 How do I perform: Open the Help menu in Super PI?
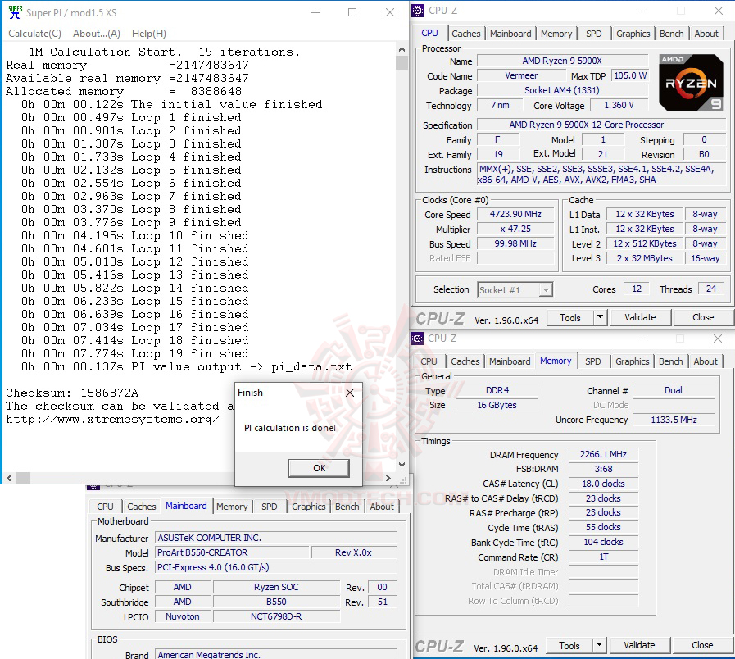click(x=147, y=34)
